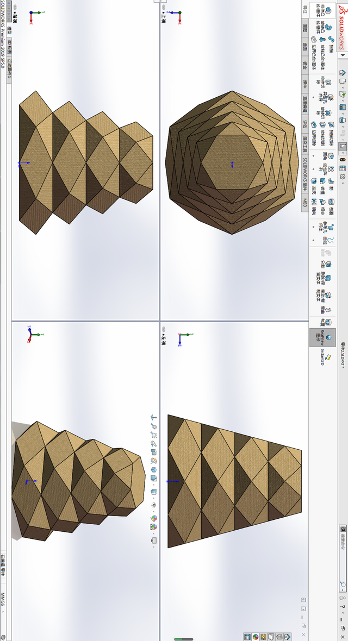Select the Linear Pattern tool (线性阵列)

pos(326,169)
